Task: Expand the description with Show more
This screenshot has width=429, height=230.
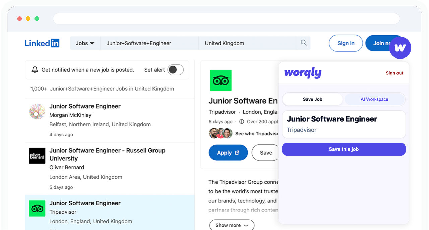Action: (232, 225)
